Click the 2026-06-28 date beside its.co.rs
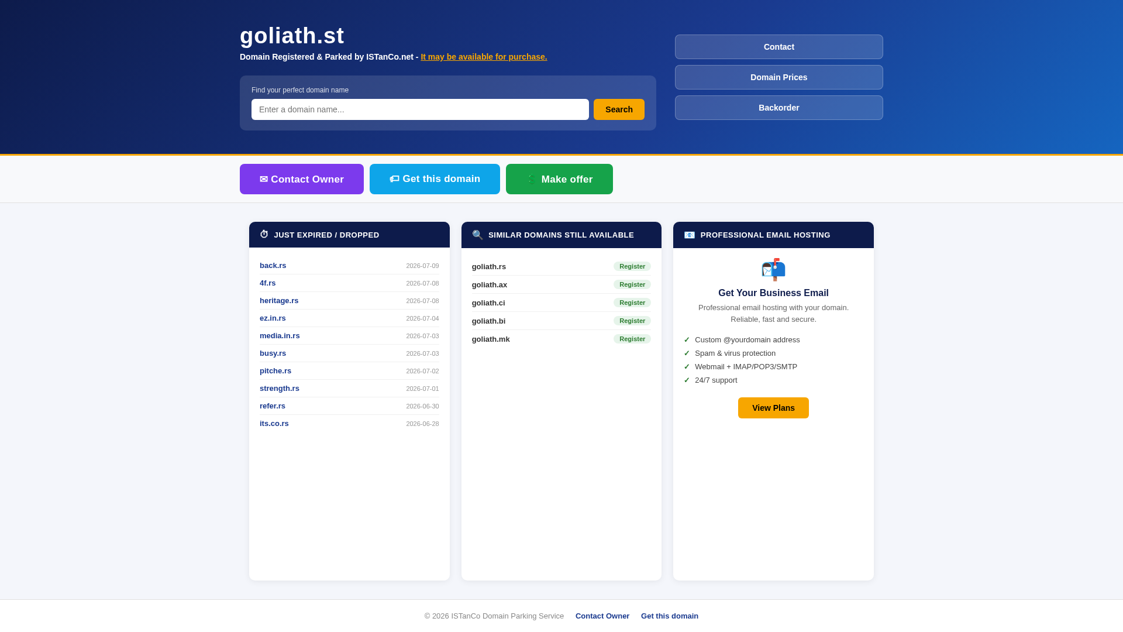This screenshot has height=632, width=1123. click(422, 424)
